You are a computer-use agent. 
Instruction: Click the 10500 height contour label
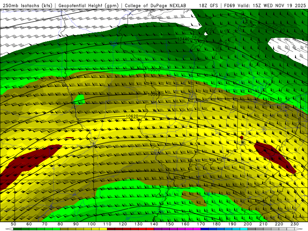tap(154, 70)
